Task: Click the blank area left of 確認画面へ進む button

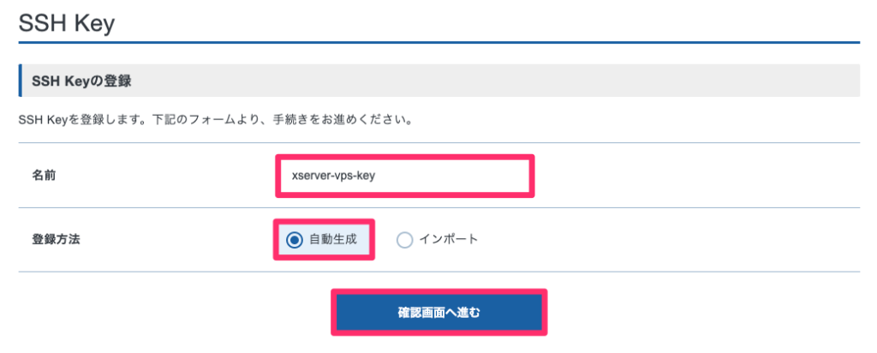Action: [x=171, y=312]
